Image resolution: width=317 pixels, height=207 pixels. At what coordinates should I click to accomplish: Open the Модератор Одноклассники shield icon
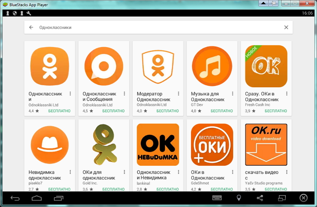click(158, 67)
